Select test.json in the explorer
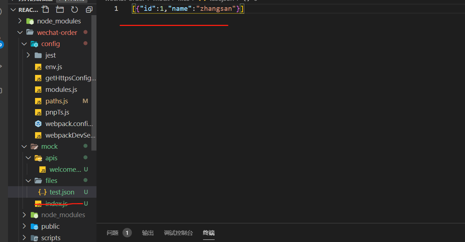The width and height of the screenshot is (465, 242). click(62, 192)
